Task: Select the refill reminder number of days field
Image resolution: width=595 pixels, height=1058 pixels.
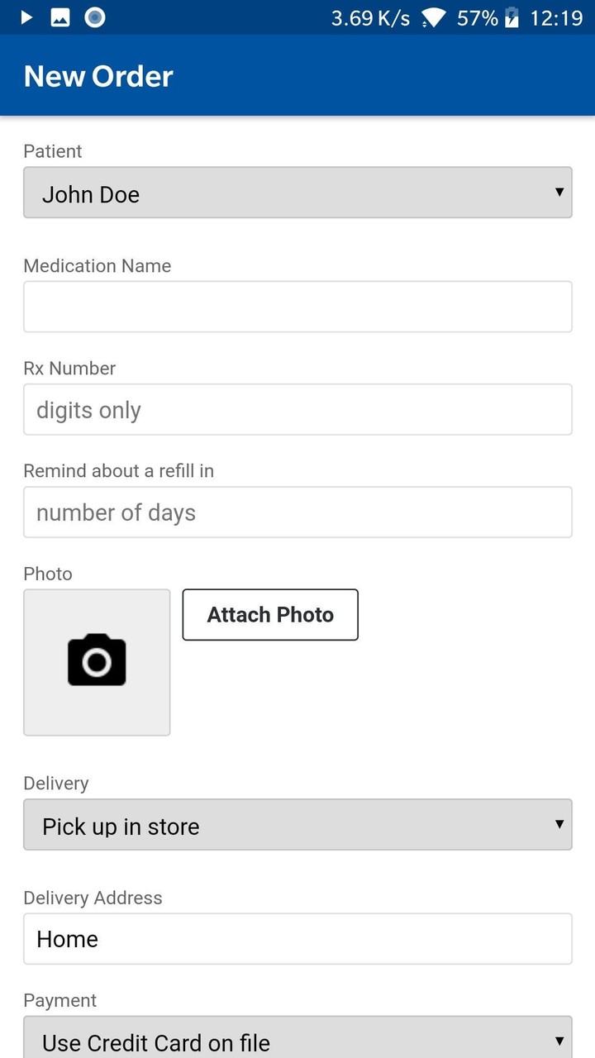Action: pyautogui.click(x=297, y=512)
